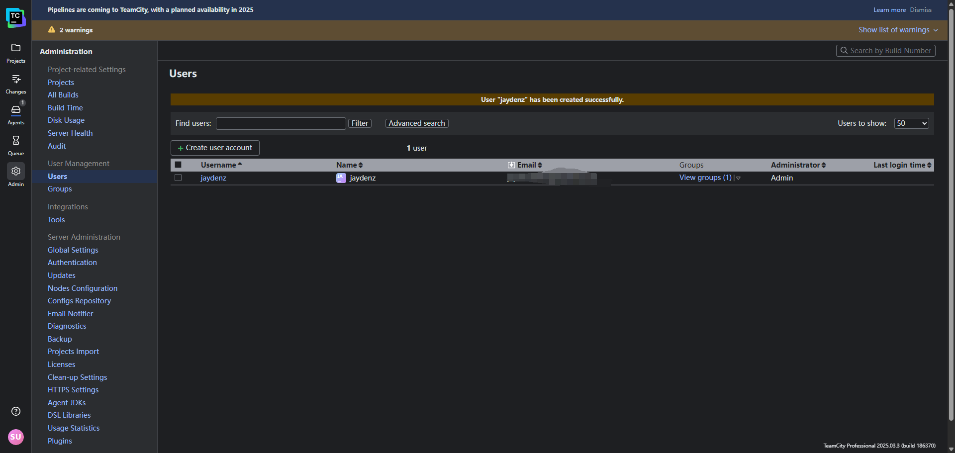Screen dimensions: 955x453
Task: Click Learn more in the banner
Action: (x=889, y=10)
